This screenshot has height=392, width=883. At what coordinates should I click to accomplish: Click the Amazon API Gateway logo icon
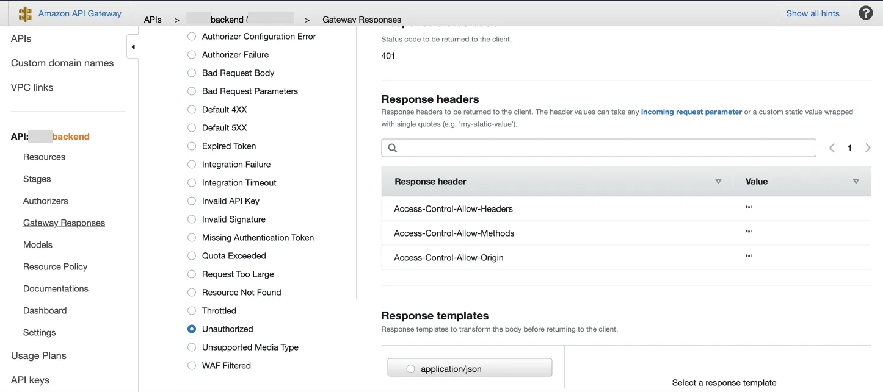pyautogui.click(x=26, y=13)
